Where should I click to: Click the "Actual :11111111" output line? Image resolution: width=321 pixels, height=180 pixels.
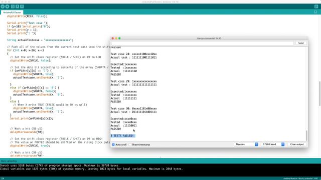point(124,98)
